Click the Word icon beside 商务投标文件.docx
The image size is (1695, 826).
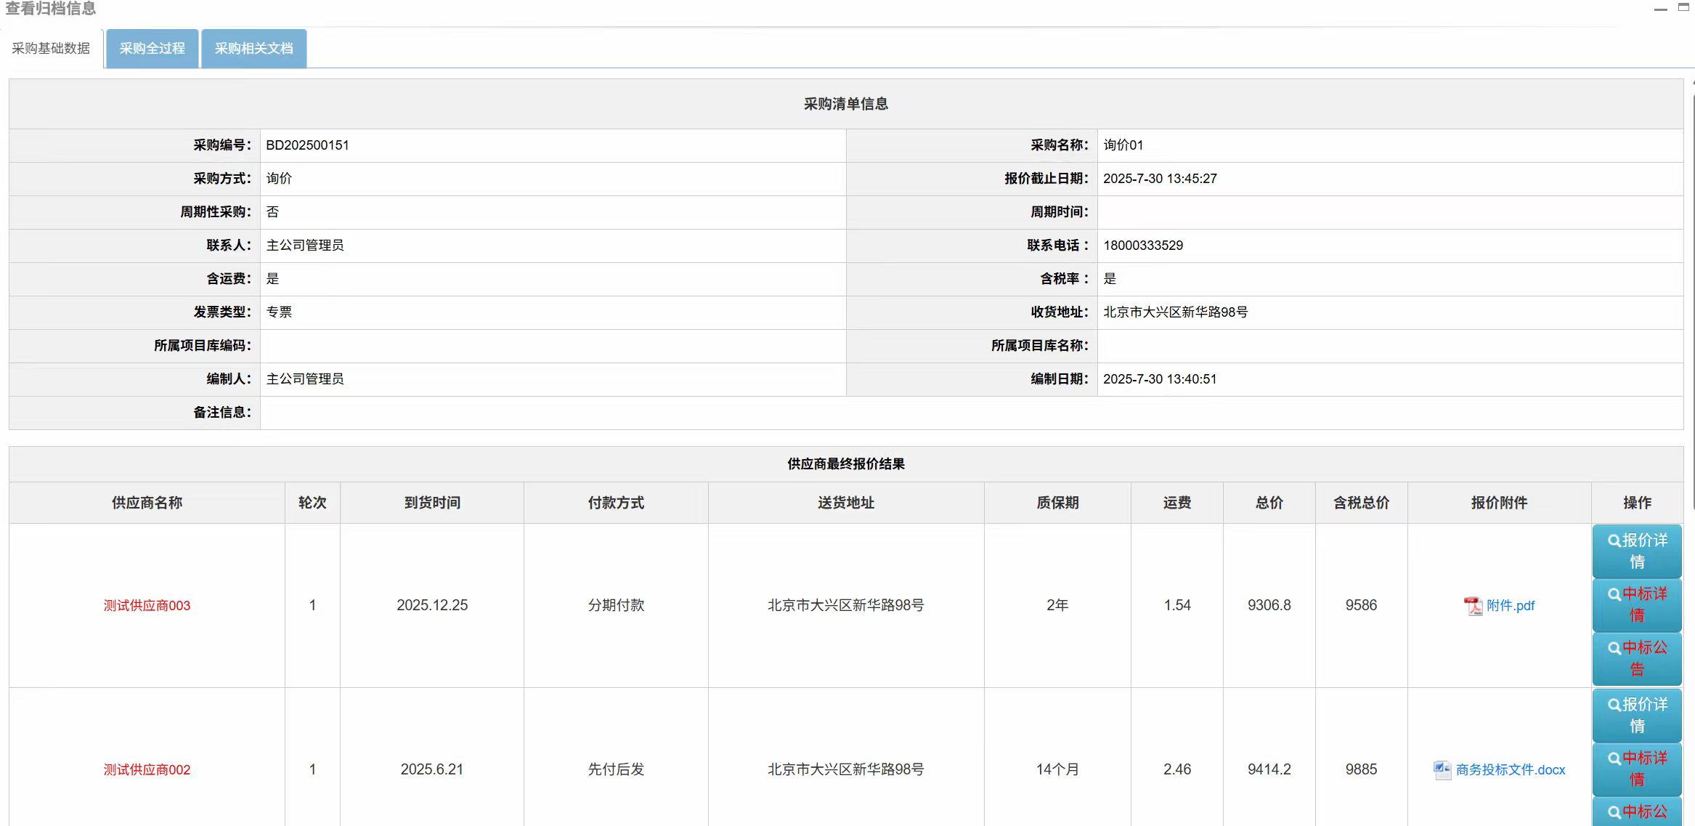click(x=1444, y=769)
